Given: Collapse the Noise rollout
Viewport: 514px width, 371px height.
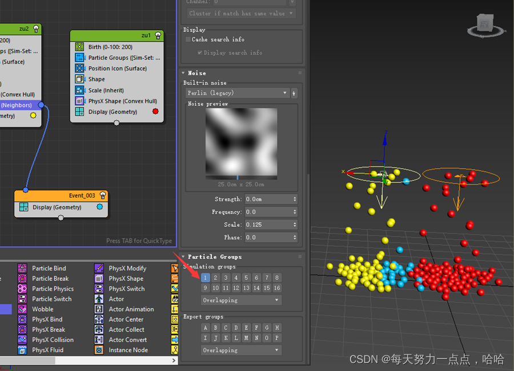Looking at the screenshot, I should [183, 73].
